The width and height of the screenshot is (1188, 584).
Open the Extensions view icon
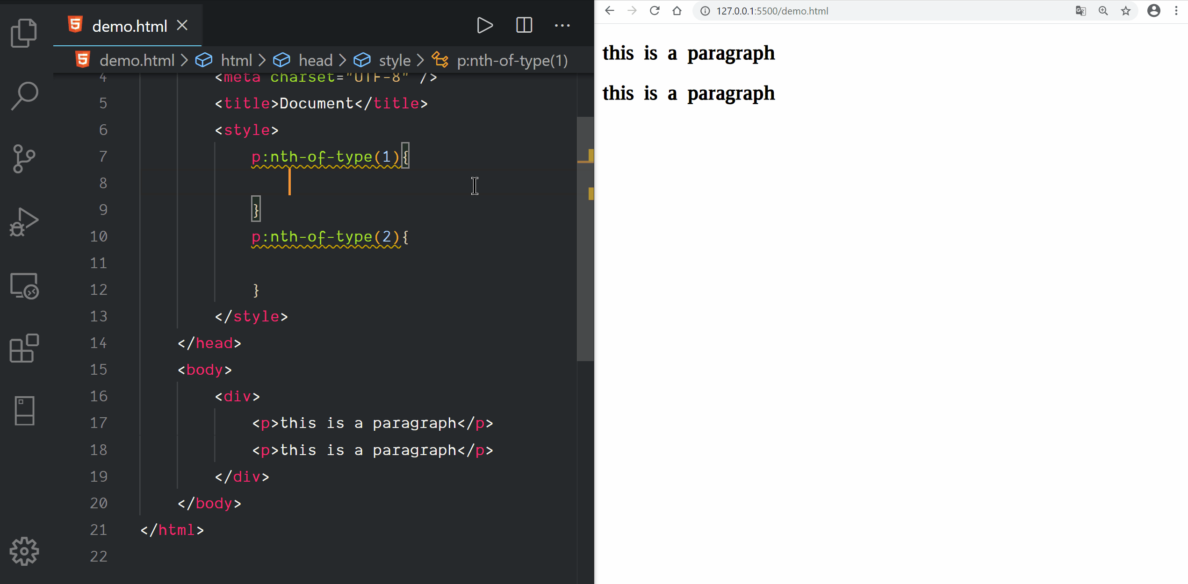[24, 349]
